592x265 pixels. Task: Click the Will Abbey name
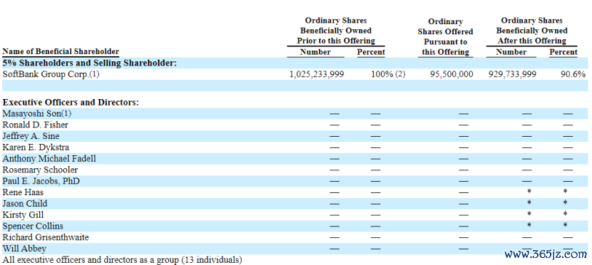24,249
